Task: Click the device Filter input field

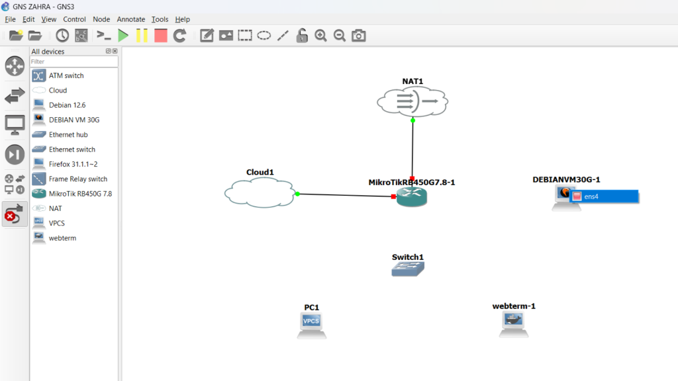Action: 73,62
